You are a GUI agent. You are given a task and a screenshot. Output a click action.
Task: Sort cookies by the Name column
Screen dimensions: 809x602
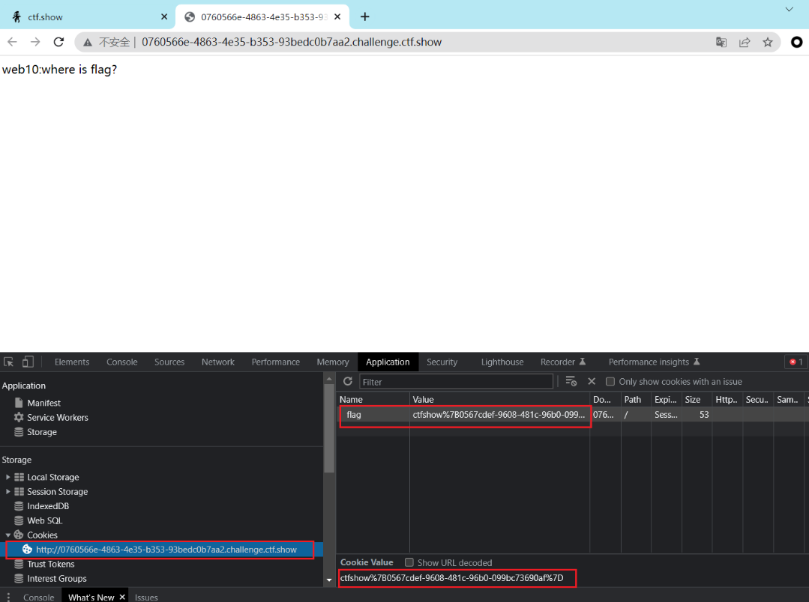pos(373,399)
